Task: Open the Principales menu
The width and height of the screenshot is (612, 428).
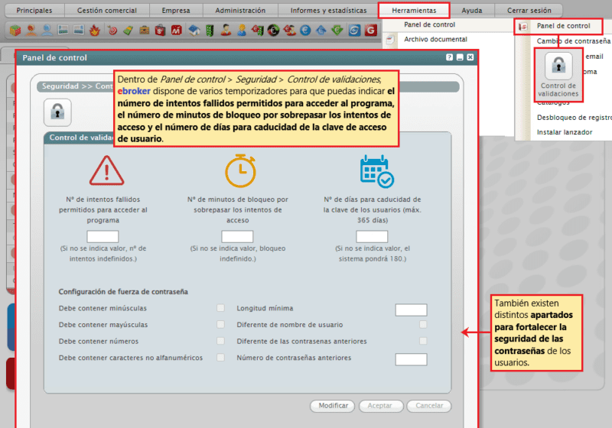Action: point(34,11)
